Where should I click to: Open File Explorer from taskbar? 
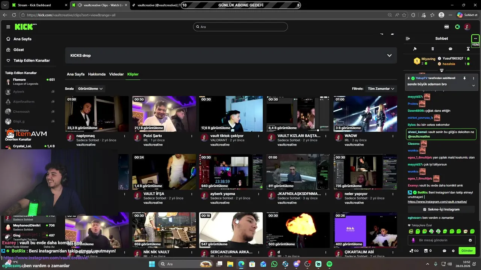(x=230, y=264)
